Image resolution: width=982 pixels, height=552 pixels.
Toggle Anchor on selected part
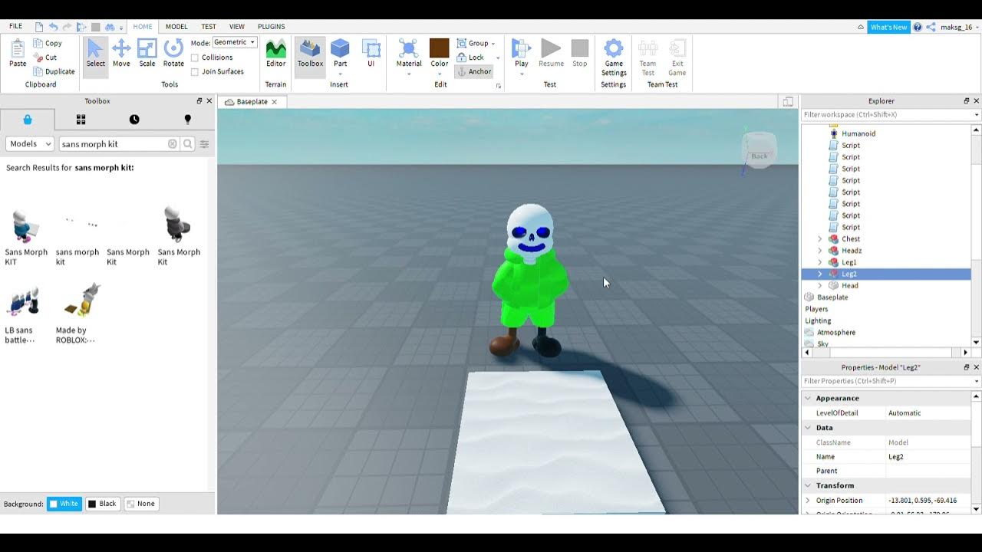pos(473,71)
